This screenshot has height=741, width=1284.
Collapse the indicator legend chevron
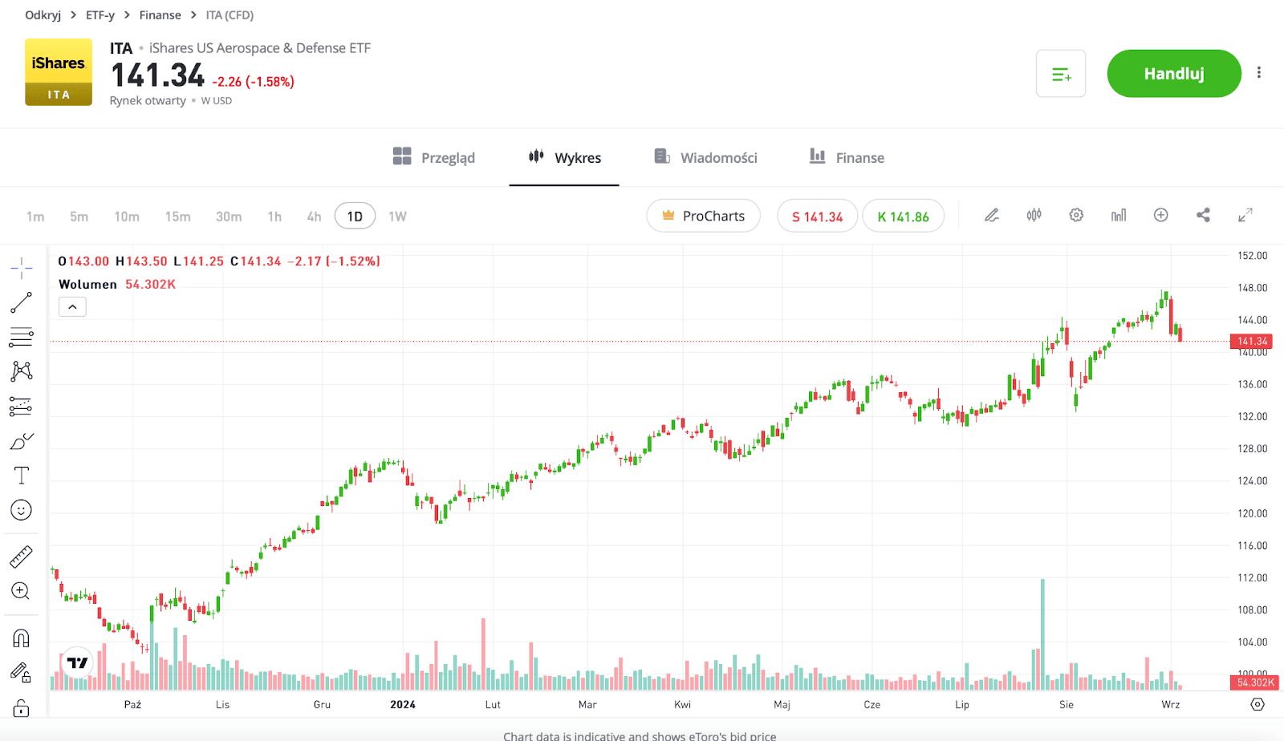point(72,307)
